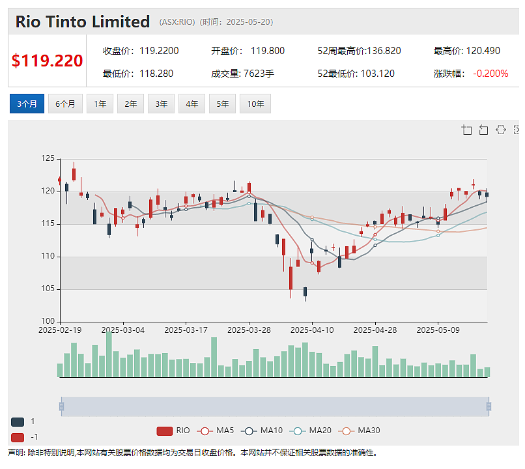Click the 2025-03-17 x-axis date label

(186, 330)
